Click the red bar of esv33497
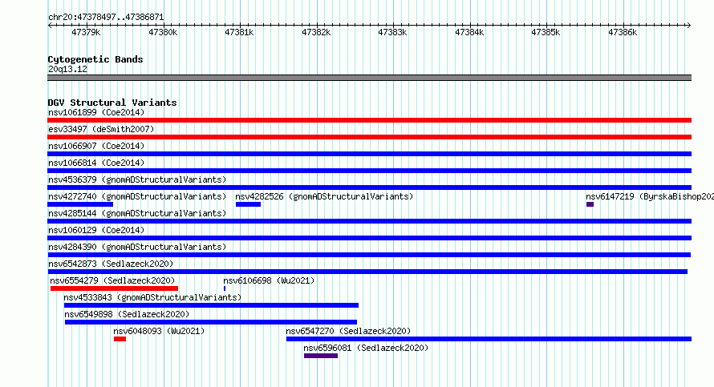The height and width of the screenshot is (387, 714). click(x=369, y=137)
